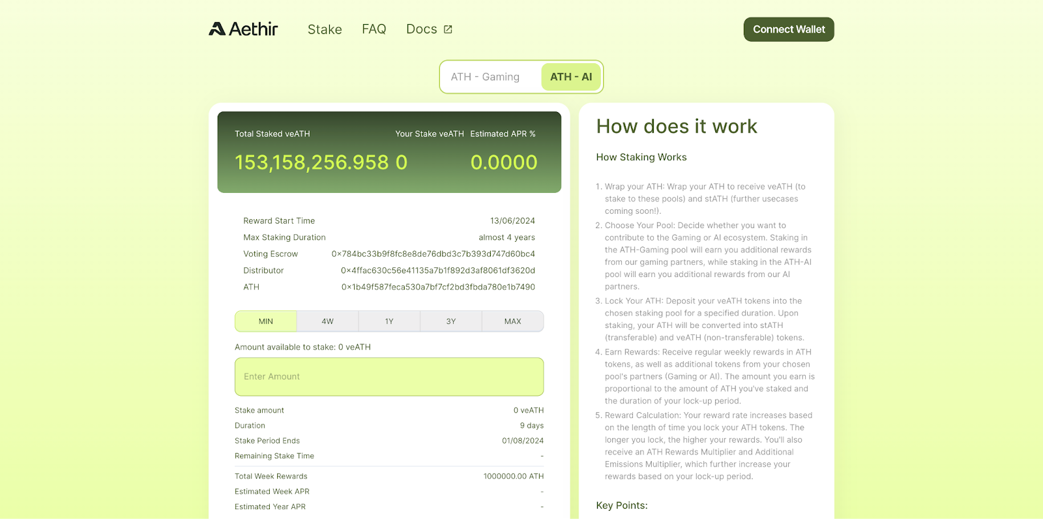Go to the FAQ page
1043x519 pixels.
coord(374,29)
